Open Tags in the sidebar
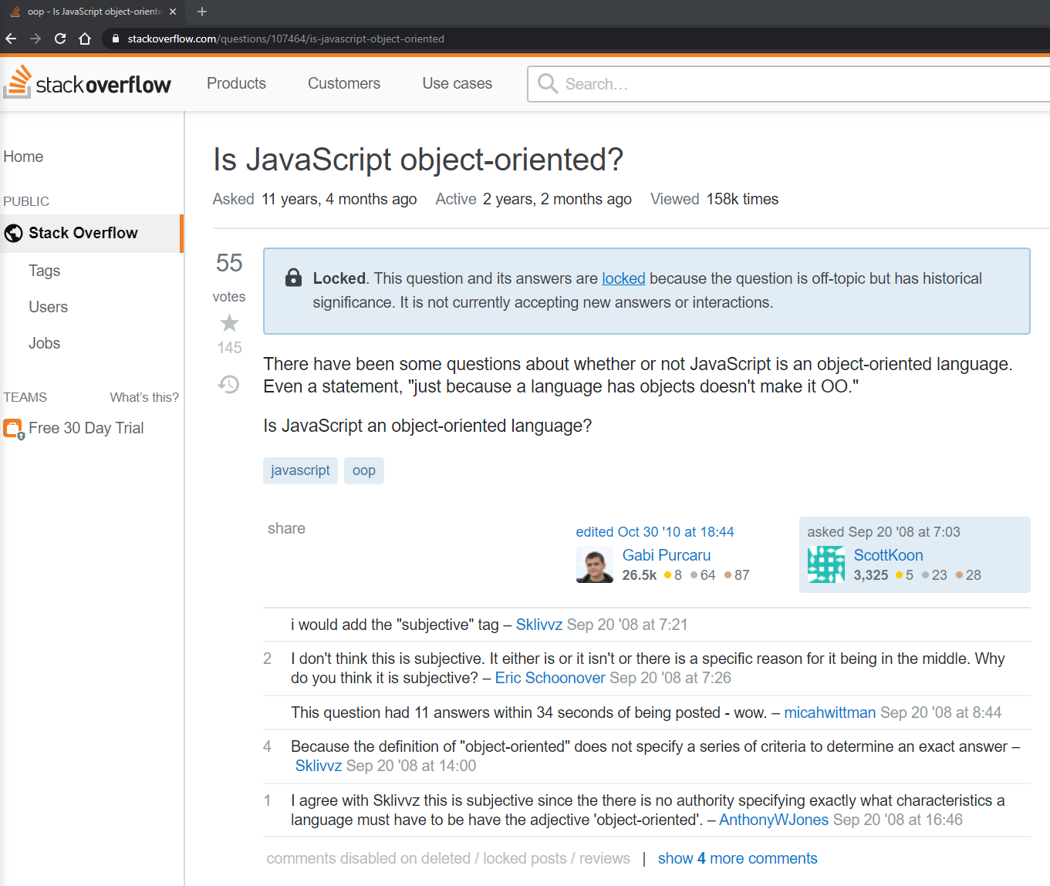This screenshot has height=886, width=1050. [x=45, y=271]
